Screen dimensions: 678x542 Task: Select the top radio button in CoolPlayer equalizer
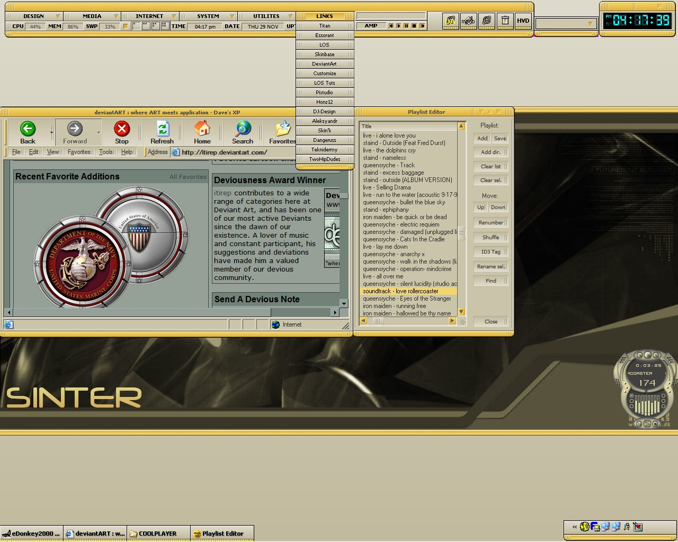[x=631, y=396]
